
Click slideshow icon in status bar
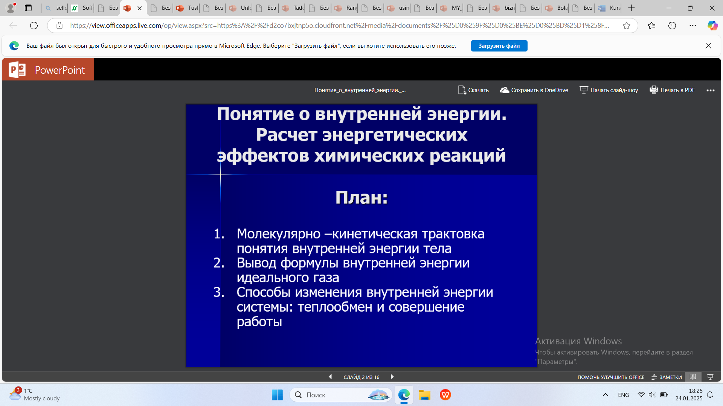click(x=710, y=377)
